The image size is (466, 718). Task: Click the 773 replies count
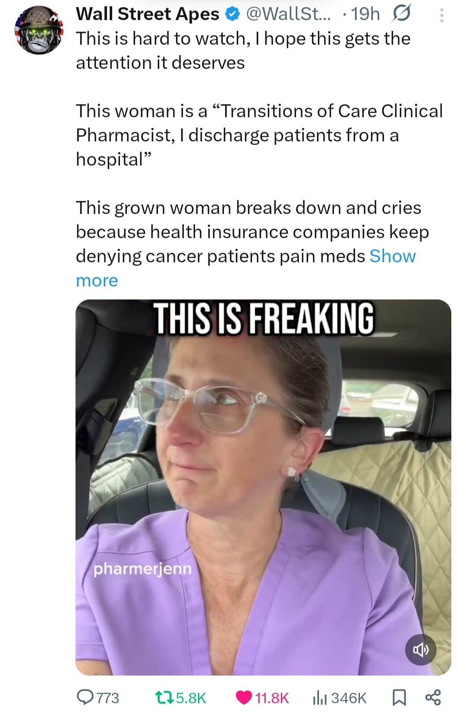click(x=108, y=698)
